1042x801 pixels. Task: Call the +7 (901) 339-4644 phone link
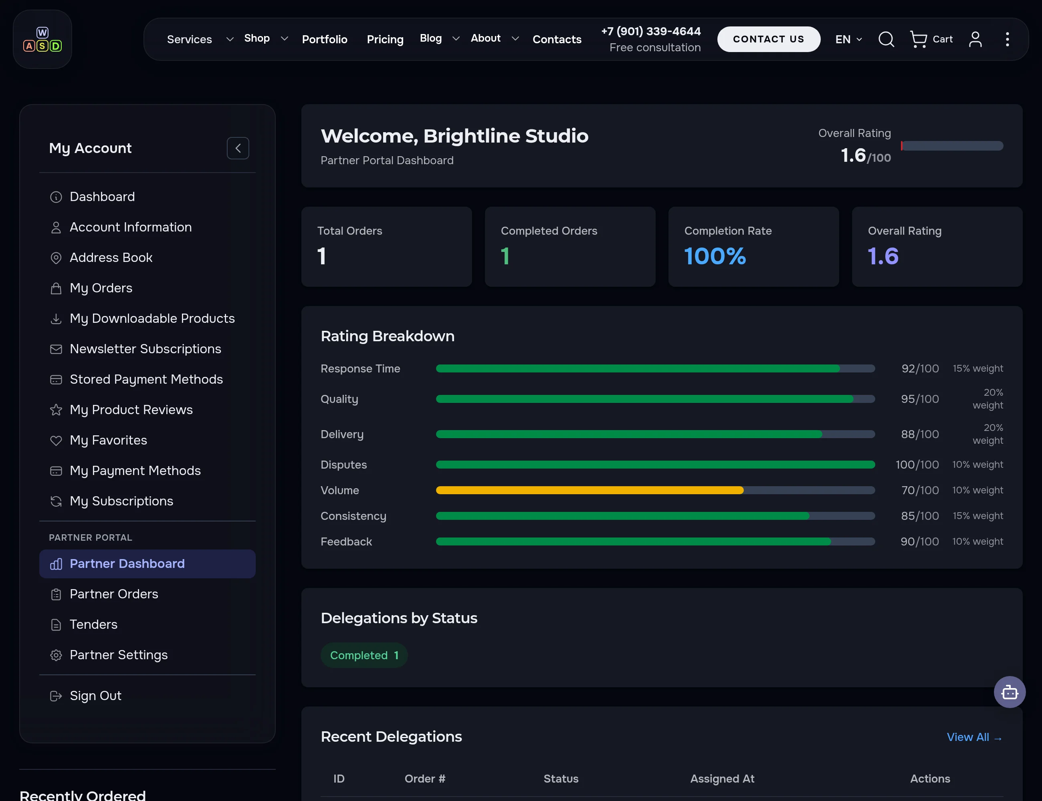pos(651,32)
